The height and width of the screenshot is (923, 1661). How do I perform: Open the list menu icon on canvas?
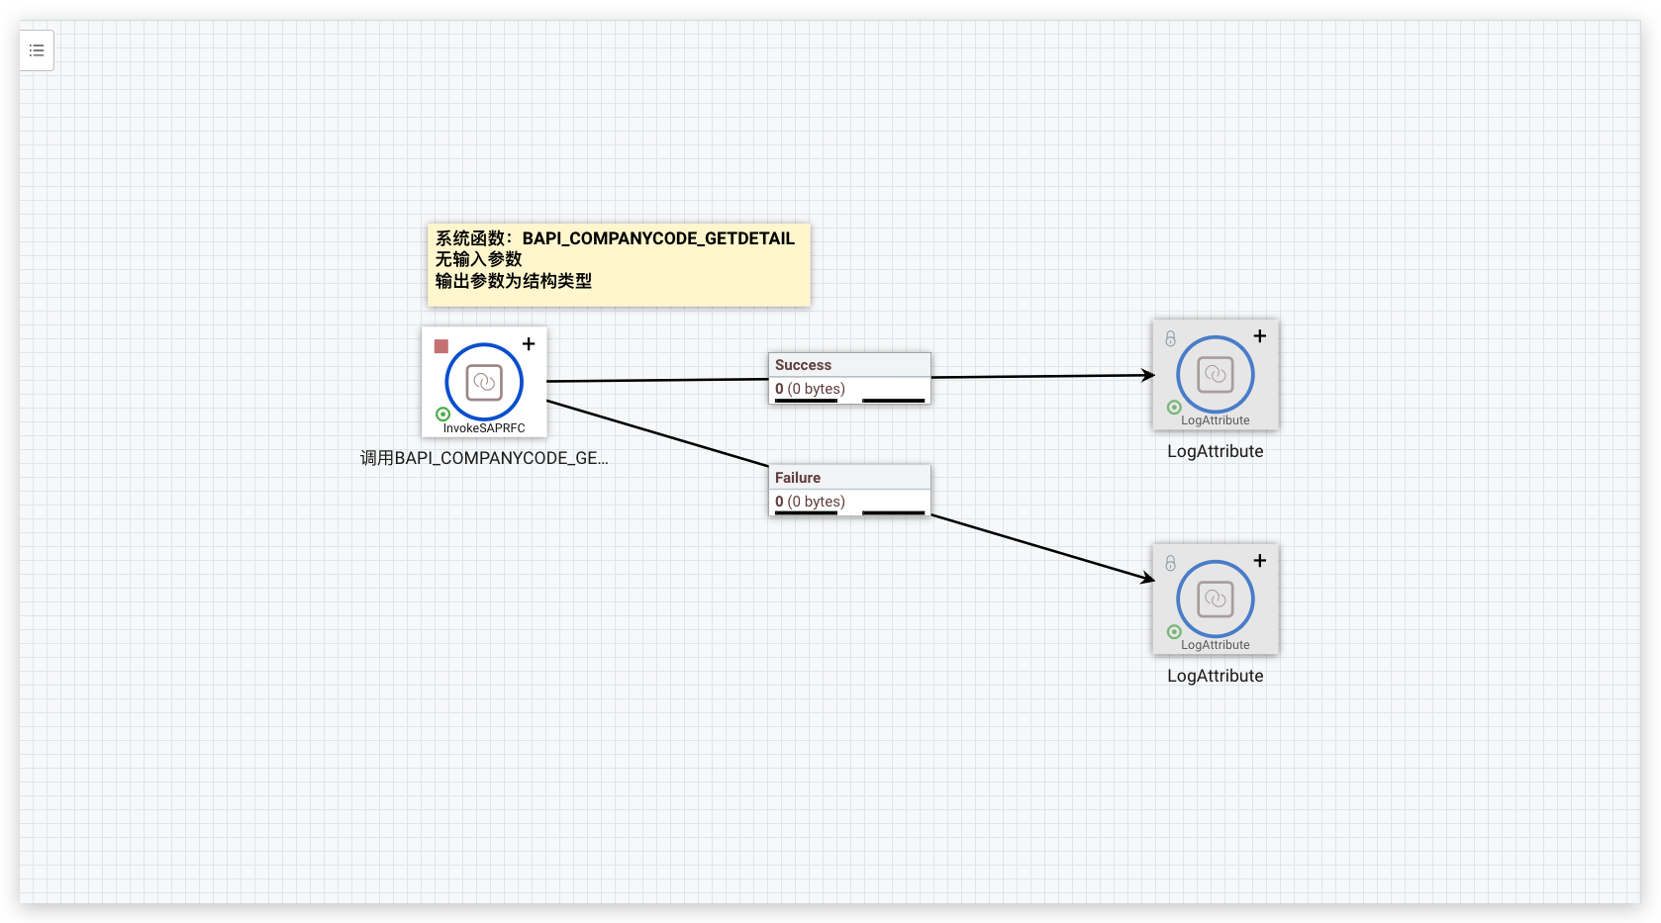pos(37,50)
